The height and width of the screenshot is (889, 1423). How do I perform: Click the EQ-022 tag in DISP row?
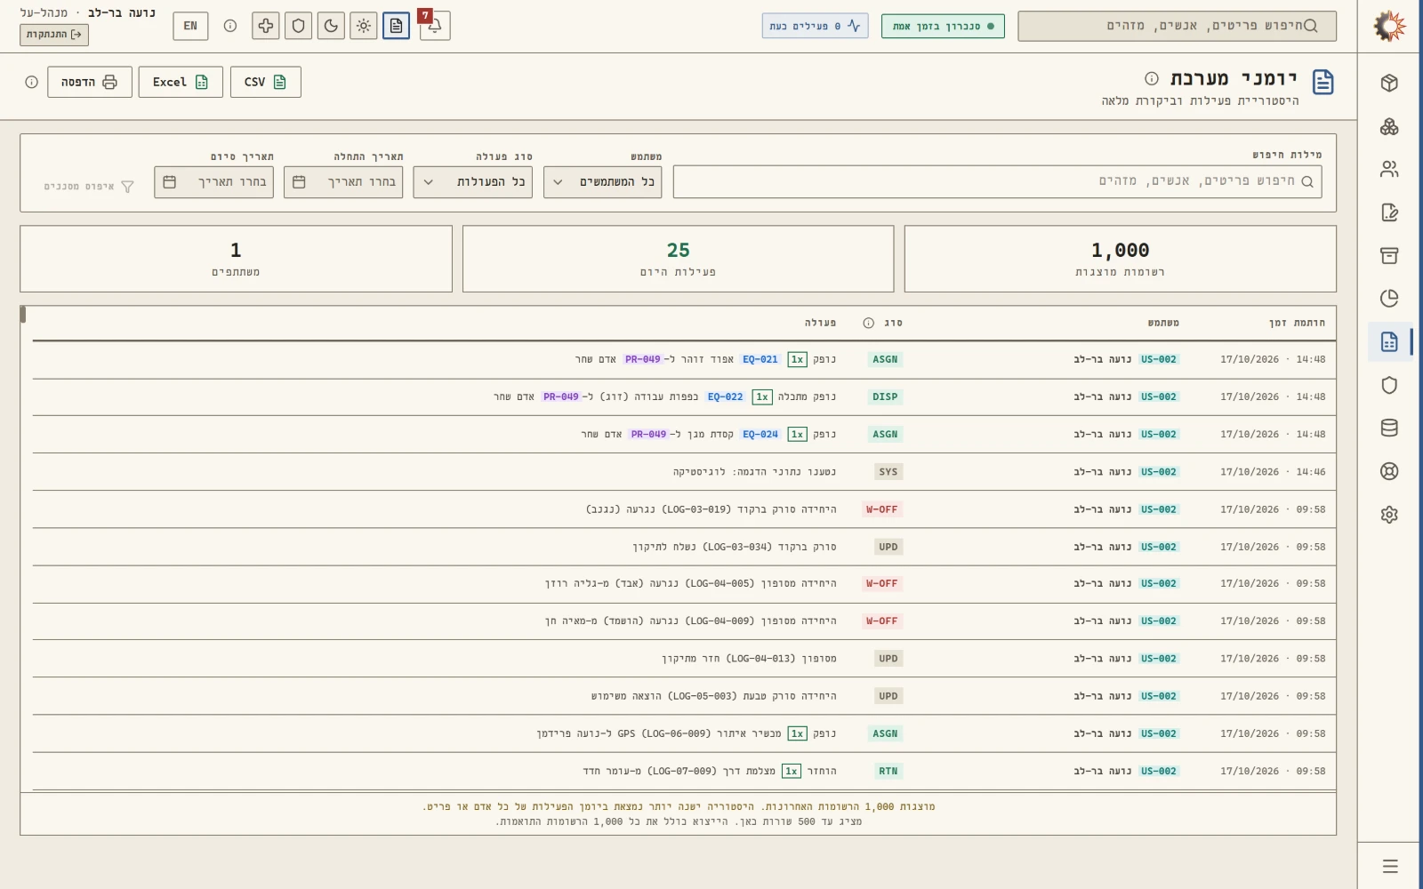(726, 397)
